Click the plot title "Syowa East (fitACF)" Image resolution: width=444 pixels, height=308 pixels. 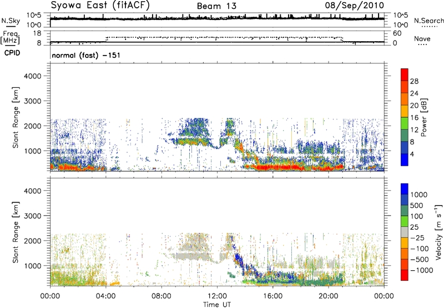pyautogui.click(x=100, y=5)
